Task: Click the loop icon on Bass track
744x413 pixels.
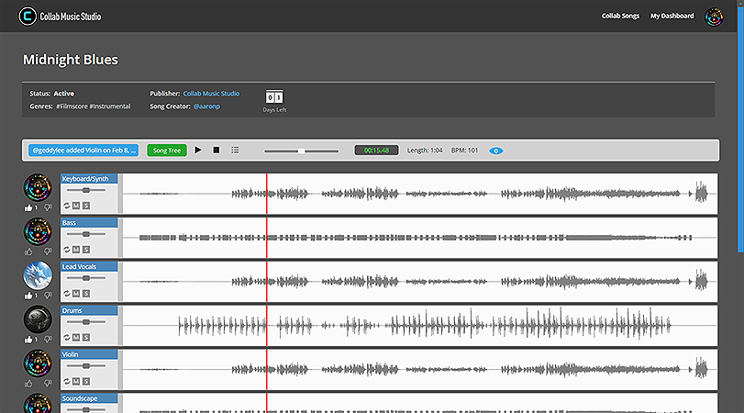Action: pyautogui.click(x=66, y=250)
